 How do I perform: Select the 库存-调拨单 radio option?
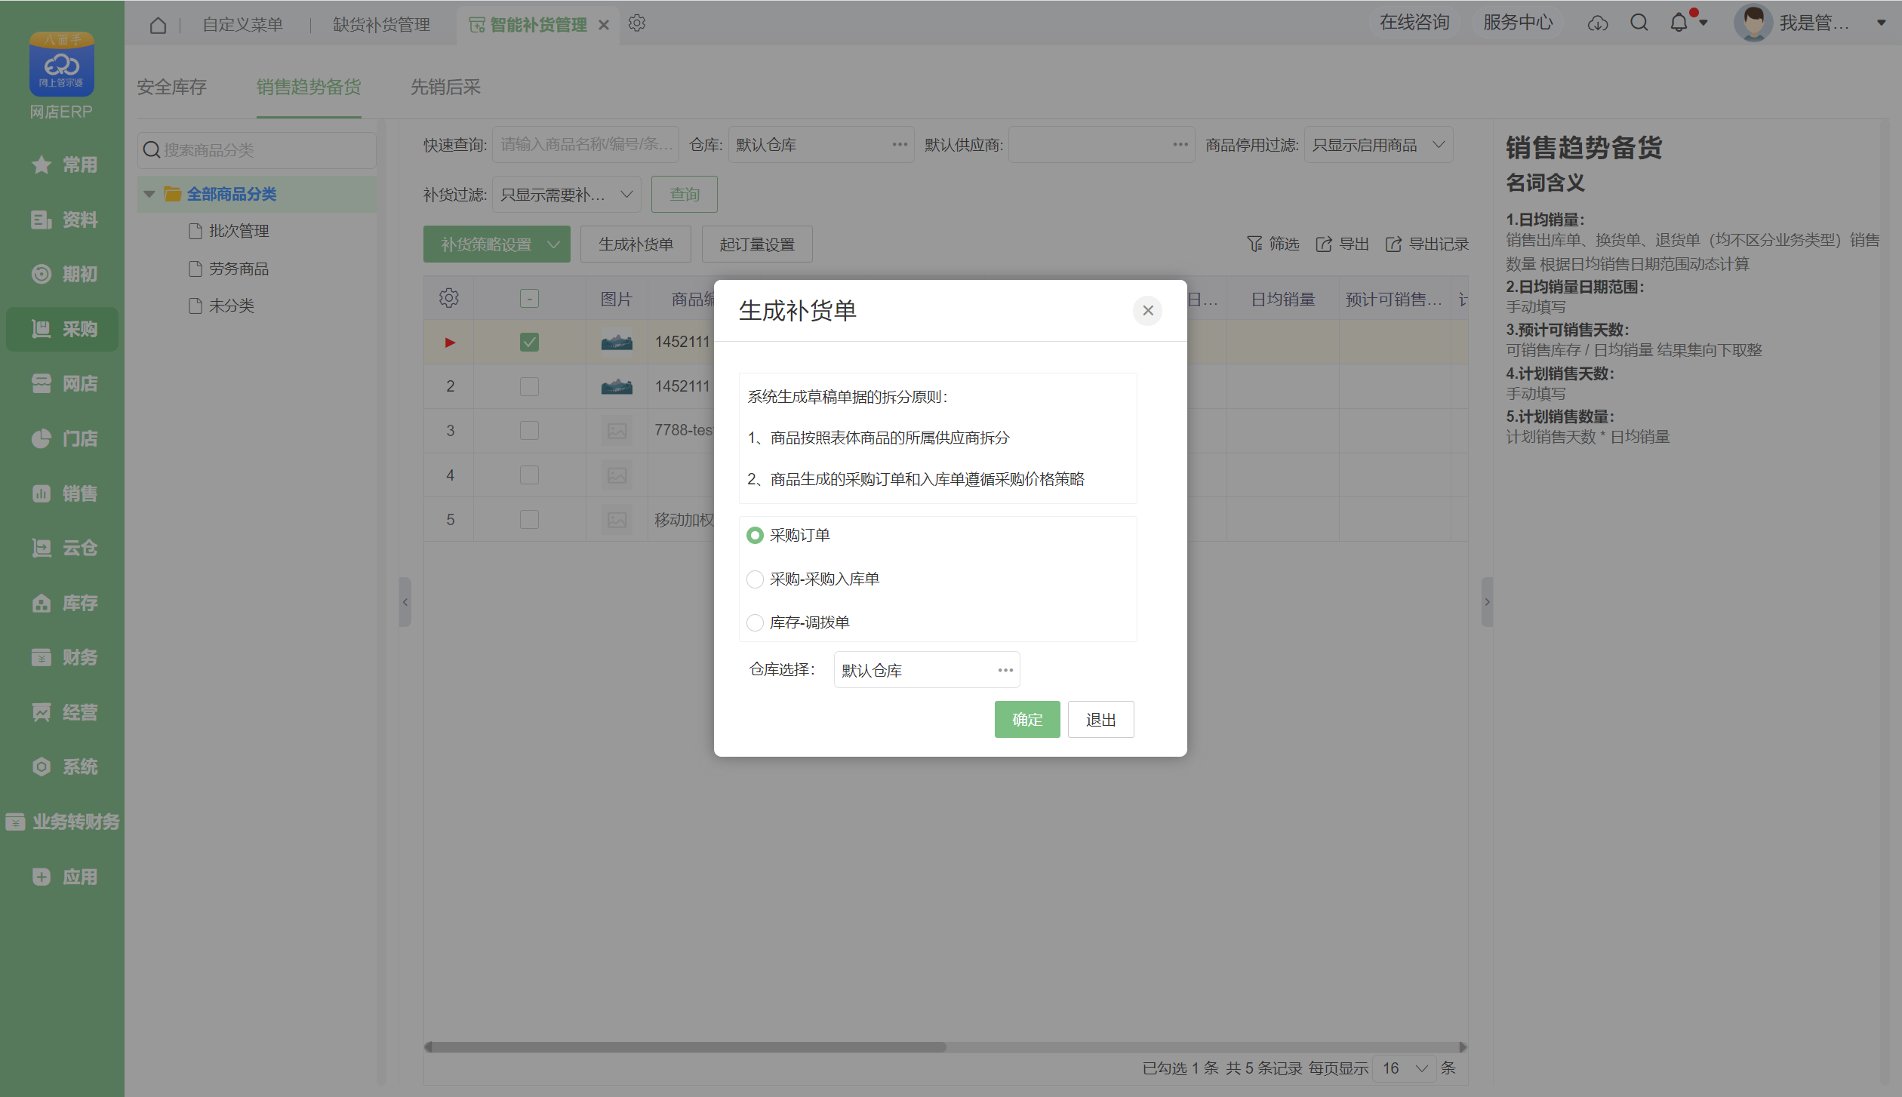755,622
